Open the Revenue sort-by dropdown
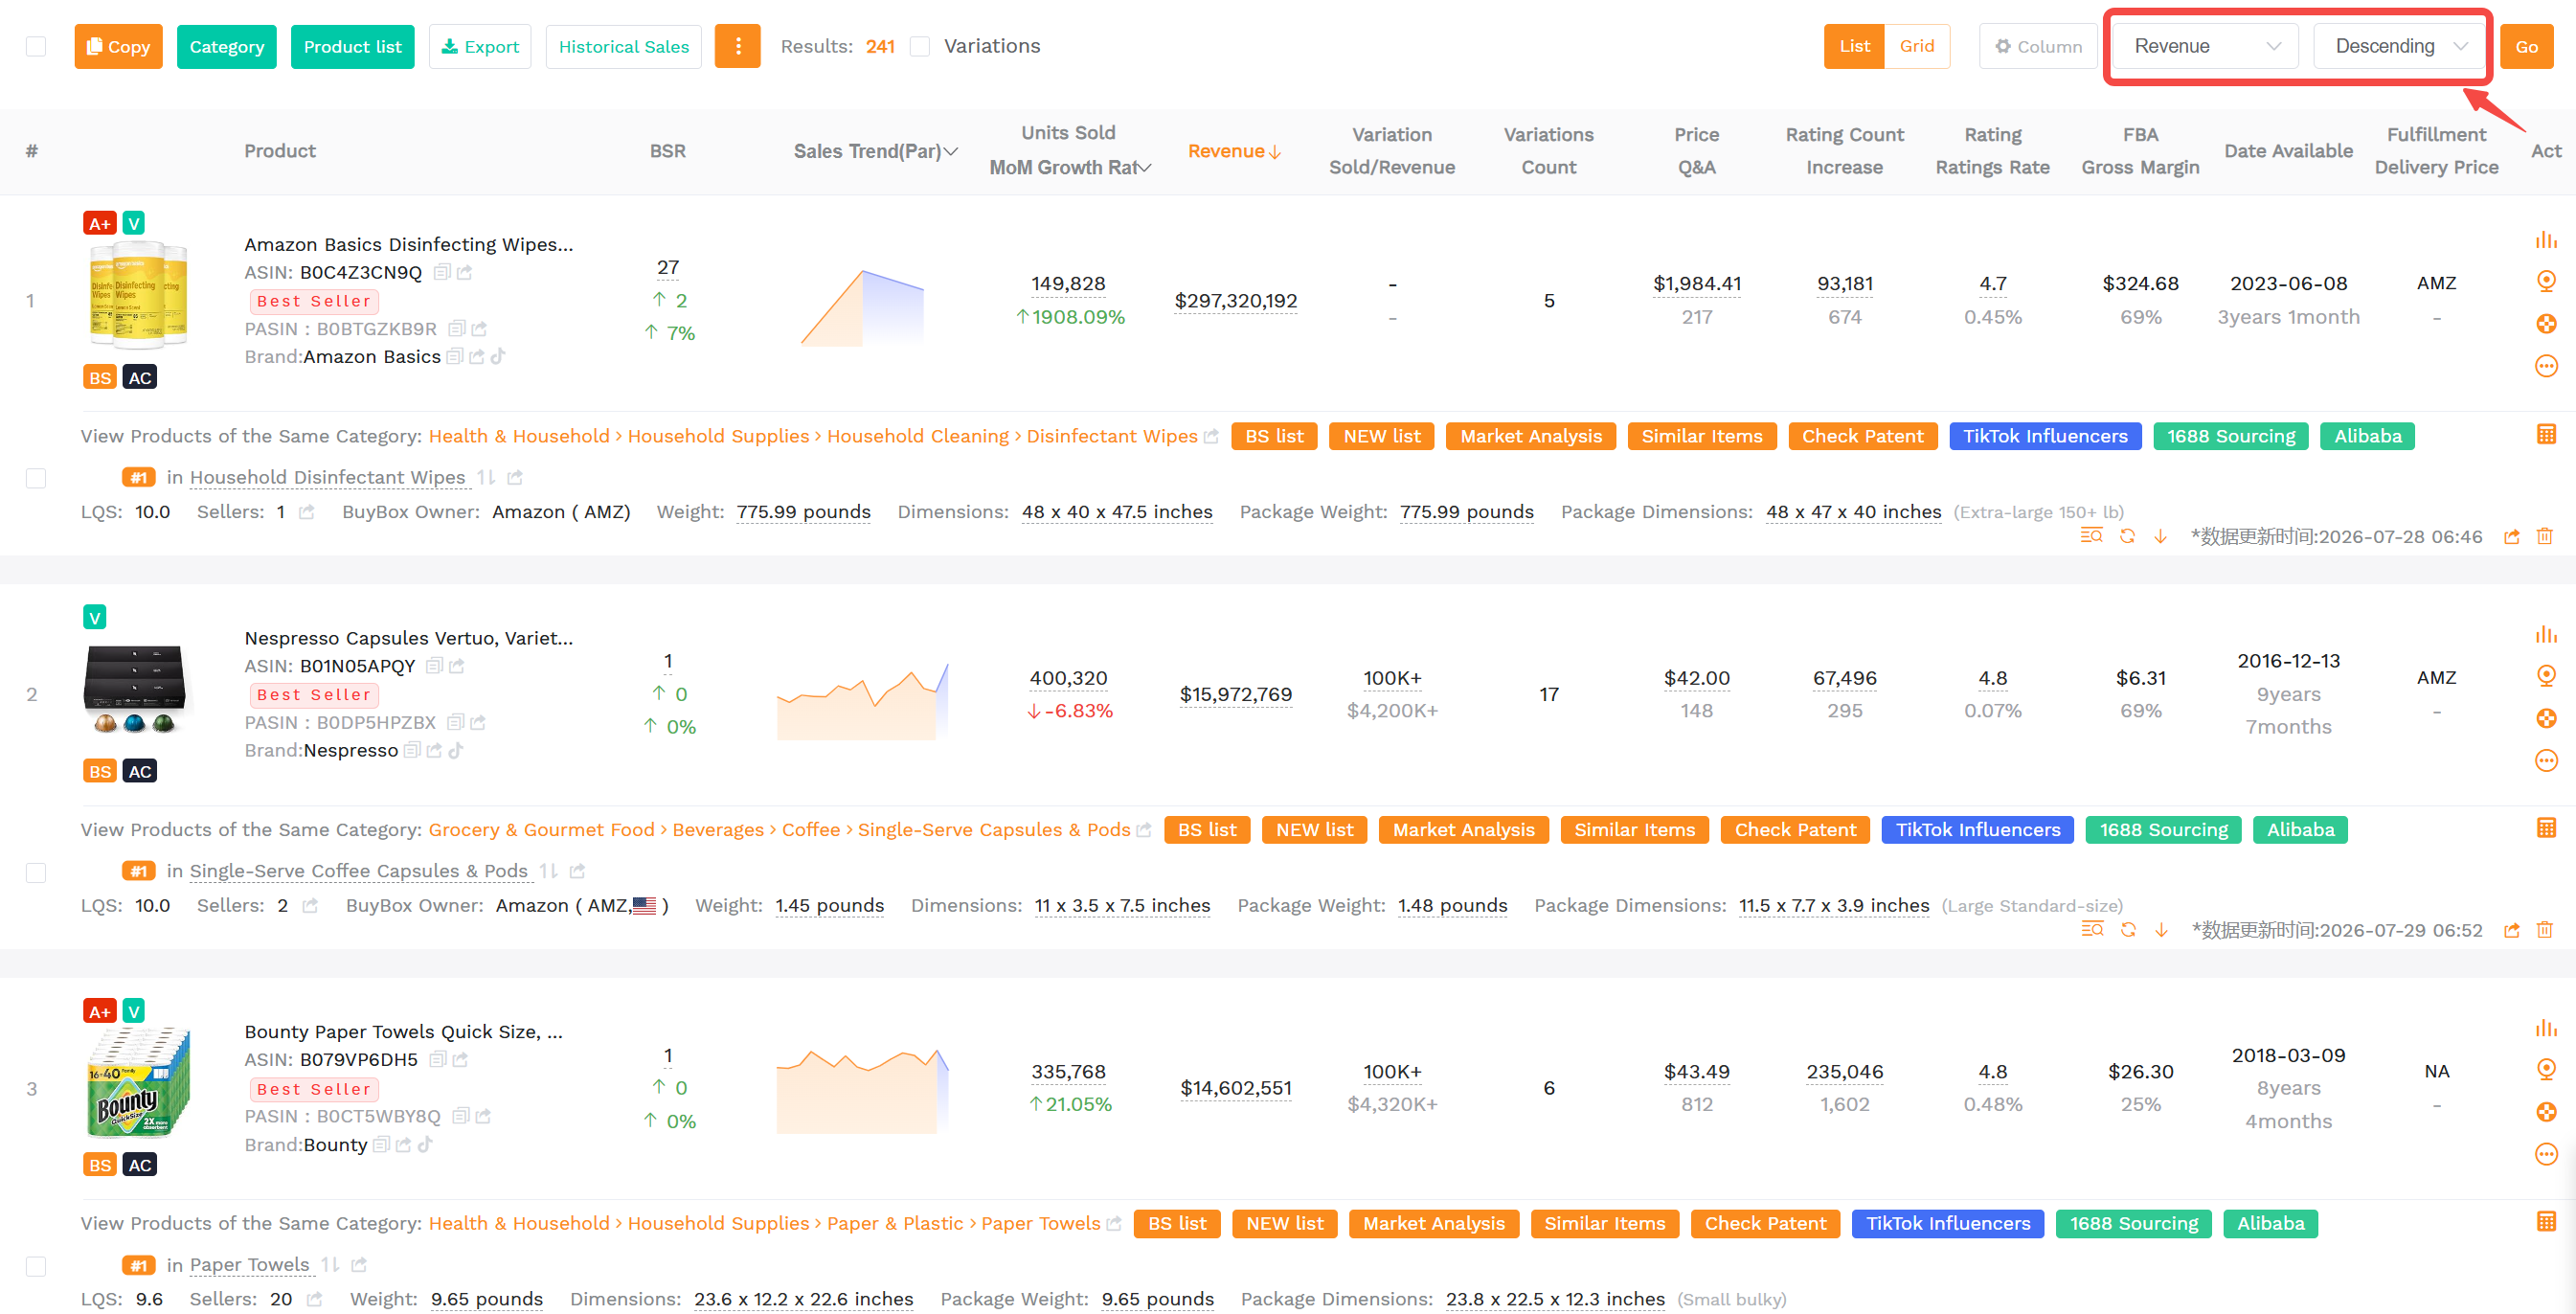2576x1314 pixels. pos(2205,46)
